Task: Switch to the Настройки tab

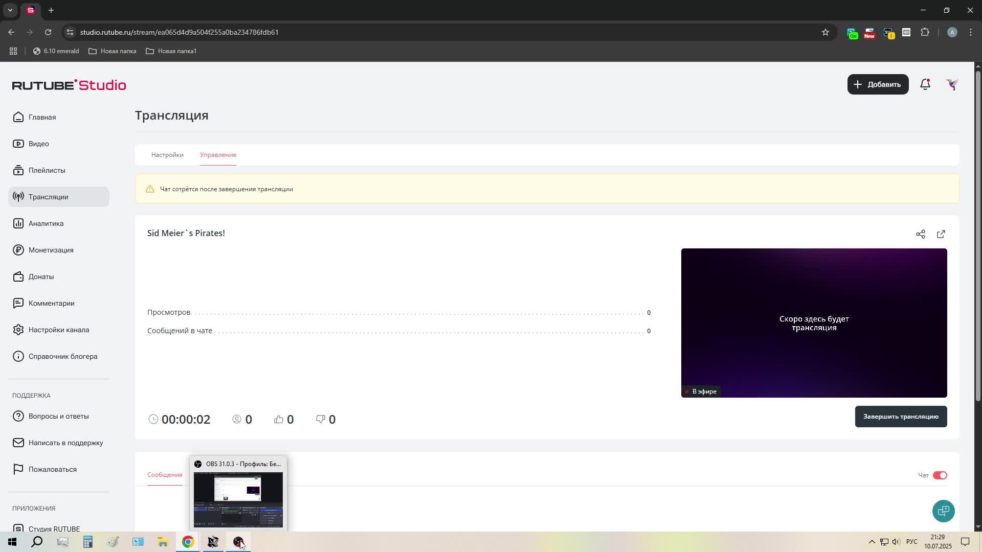Action: 167,155
